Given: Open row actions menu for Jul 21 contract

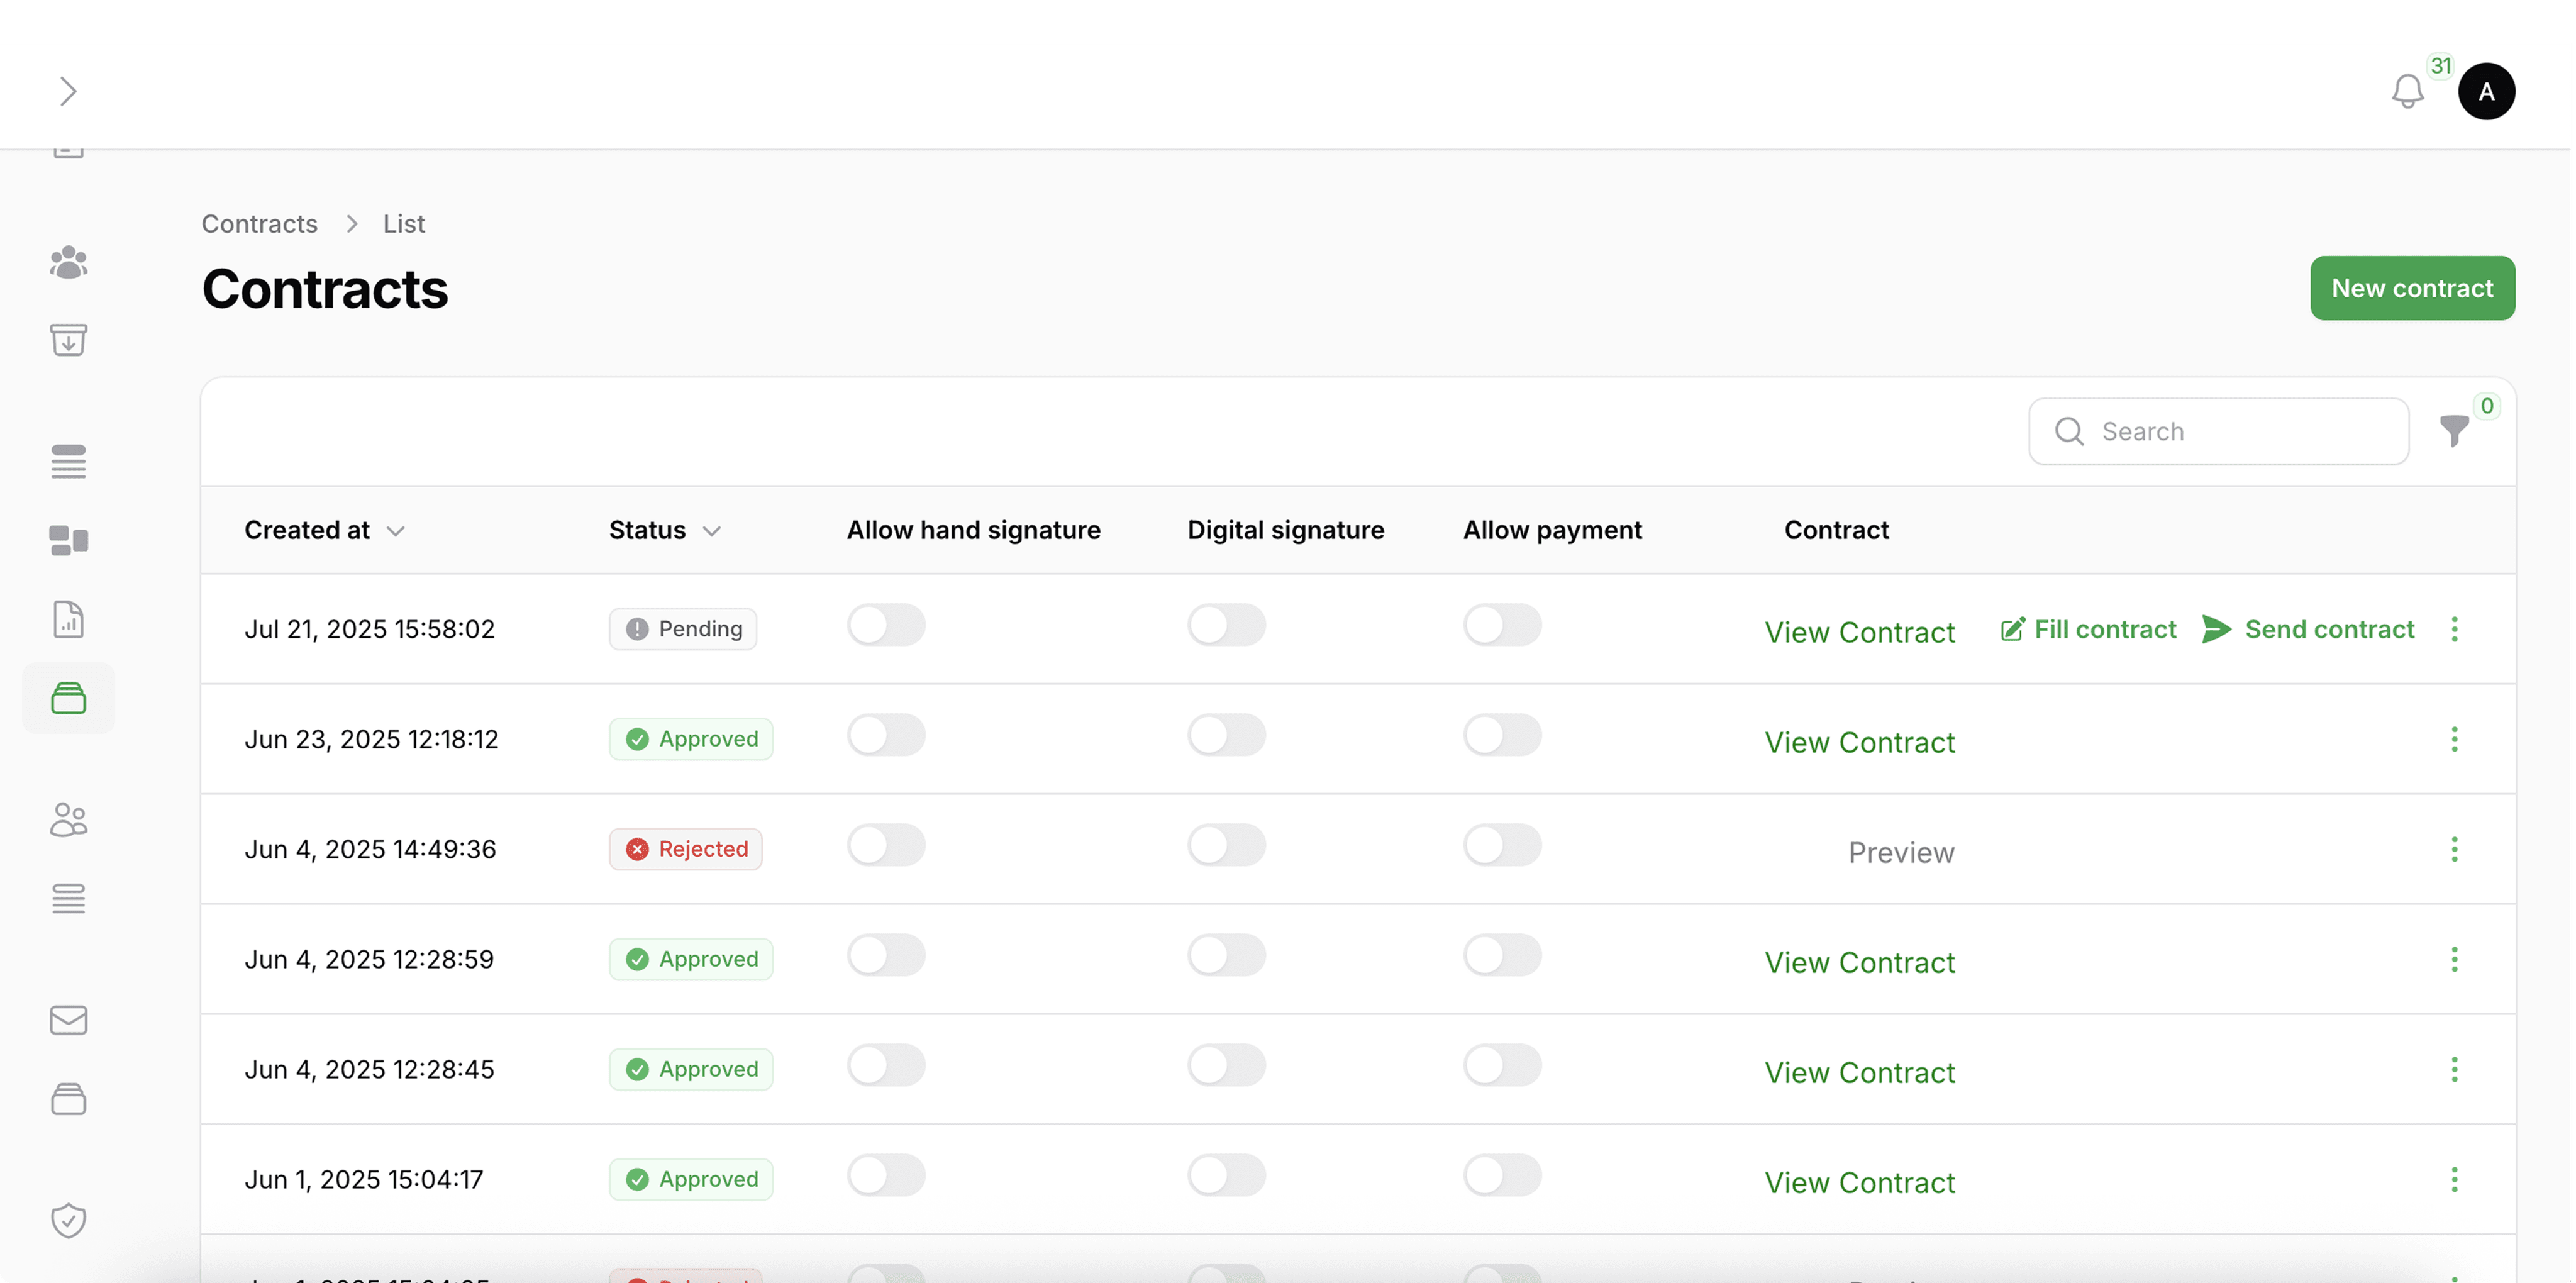Looking at the screenshot, I should pos(2454,629).
